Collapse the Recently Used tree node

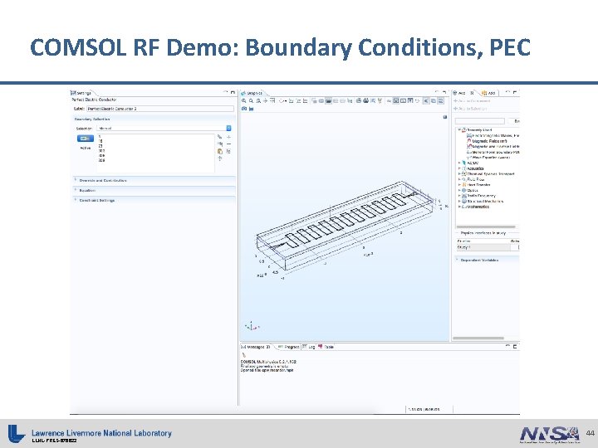[459, 130]
